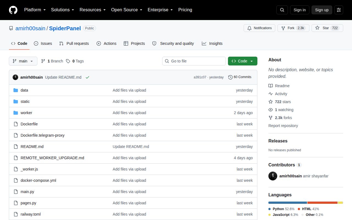Switch to the Pull requests tab
This screenshot has height=220, width=352.
[74, 43]
